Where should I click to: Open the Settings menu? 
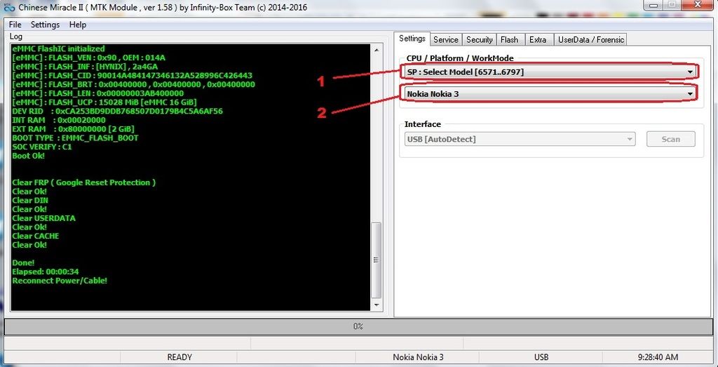45,25
